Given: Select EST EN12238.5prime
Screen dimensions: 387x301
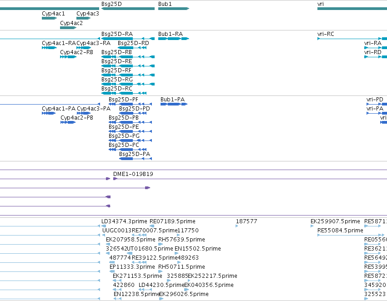Looking at the screenshot, I should tap(117, 299).
